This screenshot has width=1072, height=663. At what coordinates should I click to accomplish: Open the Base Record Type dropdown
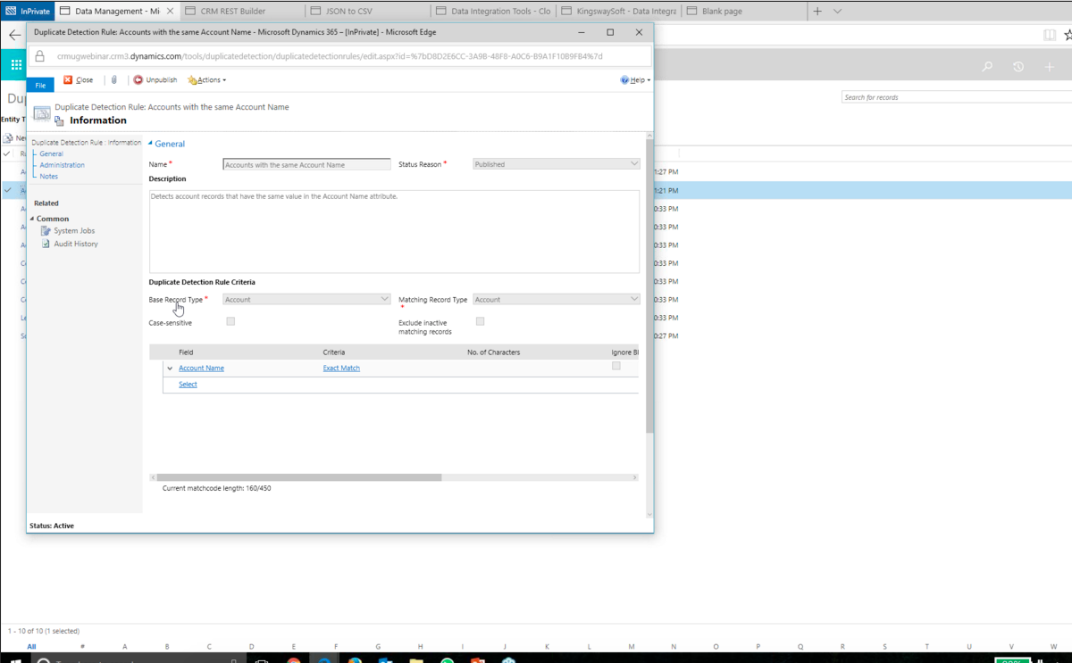pos(306,300)
